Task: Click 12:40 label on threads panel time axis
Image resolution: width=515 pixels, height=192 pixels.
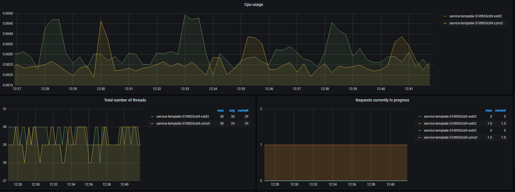Action: [124, 184]
